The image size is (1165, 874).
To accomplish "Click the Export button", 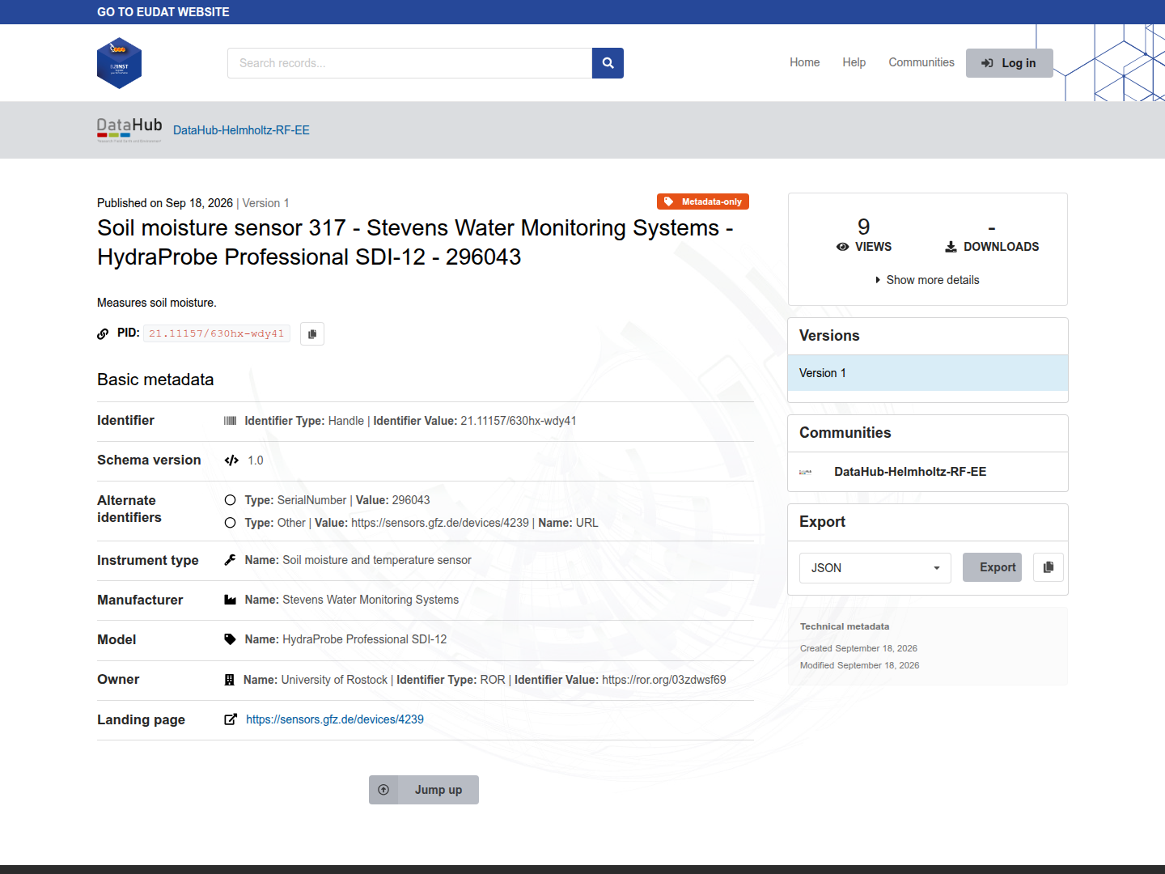I will point(993,567).
